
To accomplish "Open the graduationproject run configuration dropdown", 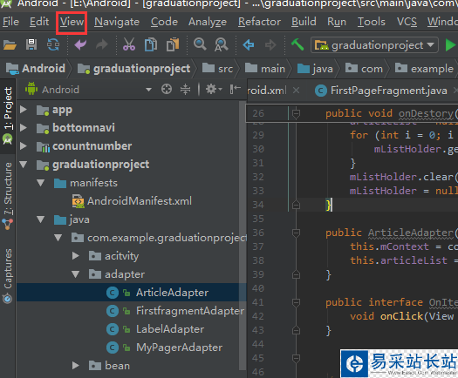I will (x=374, y=45).
